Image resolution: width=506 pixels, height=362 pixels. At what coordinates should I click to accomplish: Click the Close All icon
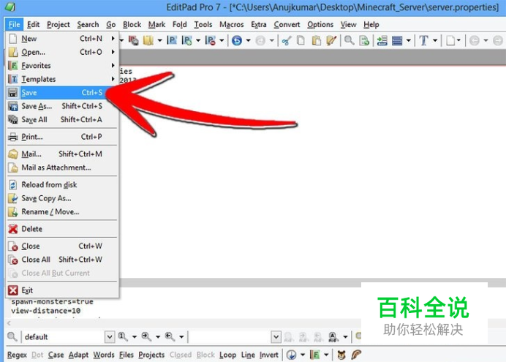13,260
